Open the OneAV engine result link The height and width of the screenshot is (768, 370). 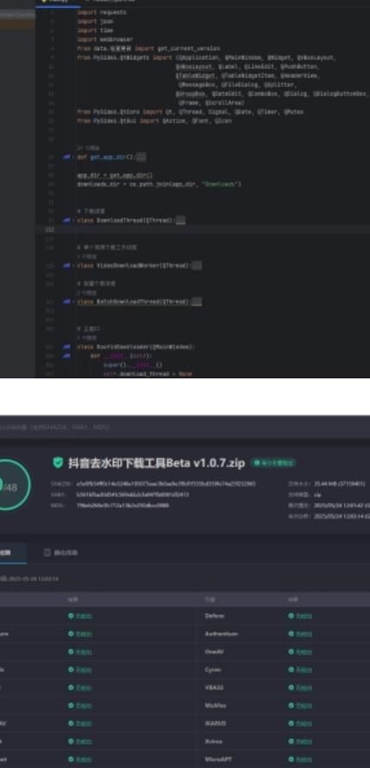[304, 651]
